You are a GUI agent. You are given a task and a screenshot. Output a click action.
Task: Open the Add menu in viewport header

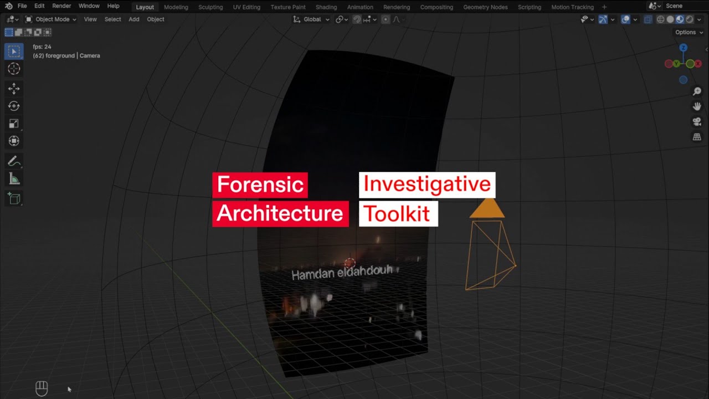click(134, 19)
